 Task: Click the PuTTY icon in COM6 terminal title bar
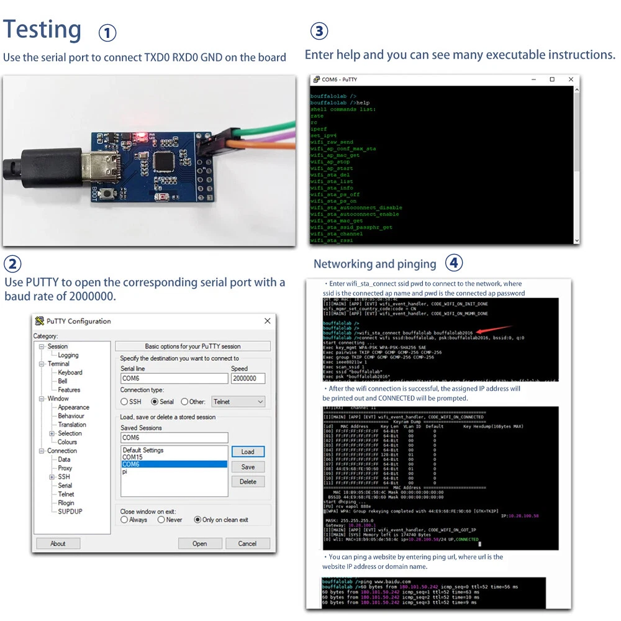coord(315,79)
